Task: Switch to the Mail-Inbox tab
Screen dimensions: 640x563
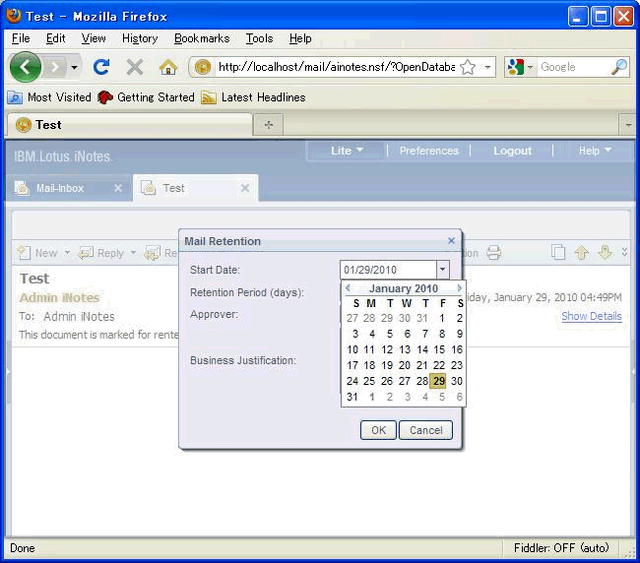Action: [x=60, y=188]
